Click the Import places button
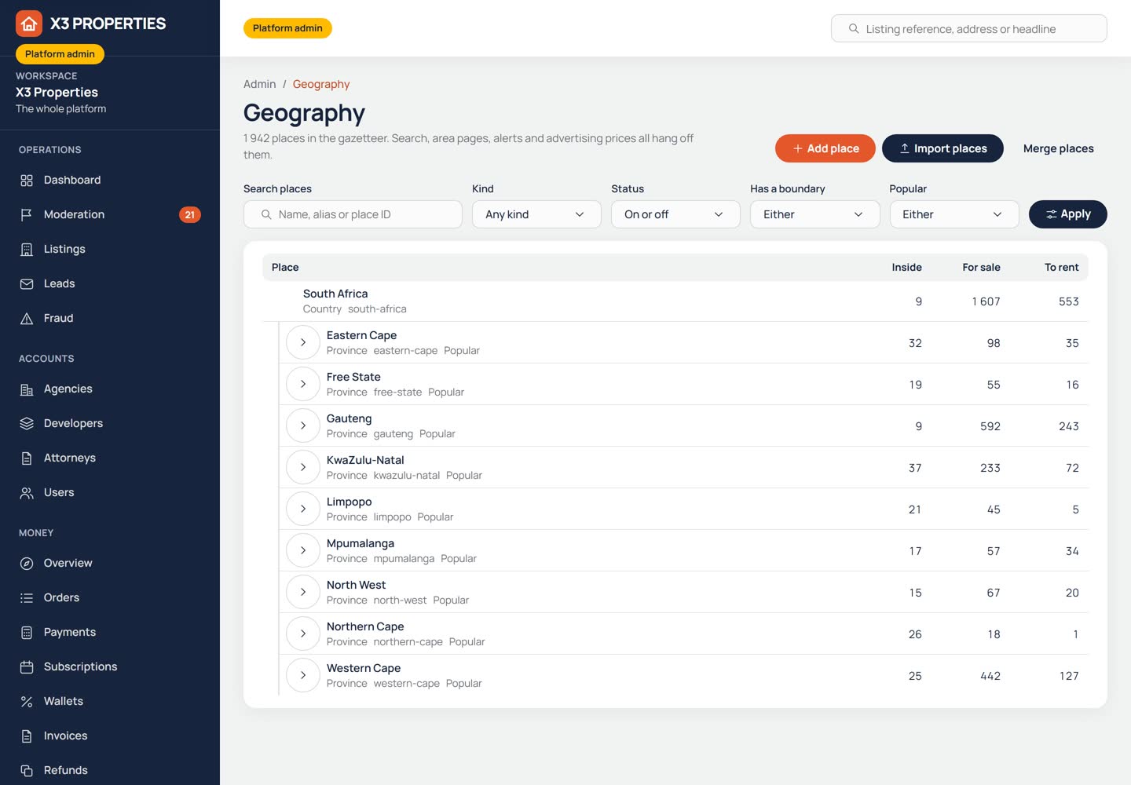Image resolution: width=1131 pixels, height=785 pixels. click(942, 148)
